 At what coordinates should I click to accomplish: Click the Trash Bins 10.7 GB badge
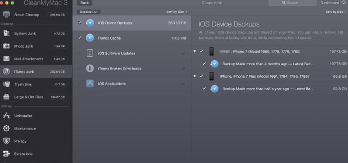(x=59, y=84)
